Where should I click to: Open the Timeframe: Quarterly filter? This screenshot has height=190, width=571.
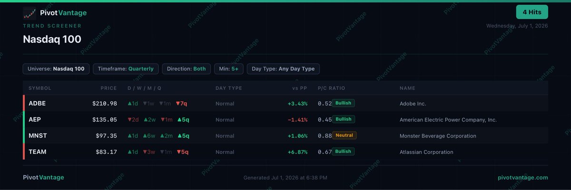pos(126,69)
